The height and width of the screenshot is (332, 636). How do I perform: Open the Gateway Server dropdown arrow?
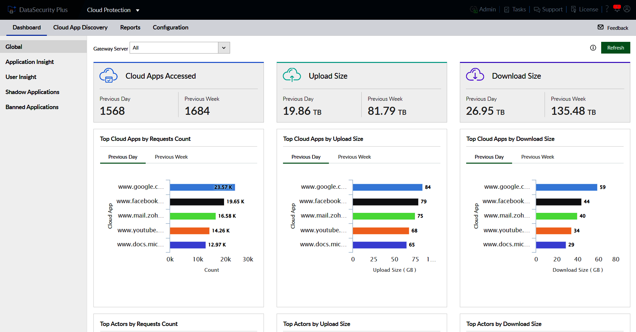(x=224, y=48)
